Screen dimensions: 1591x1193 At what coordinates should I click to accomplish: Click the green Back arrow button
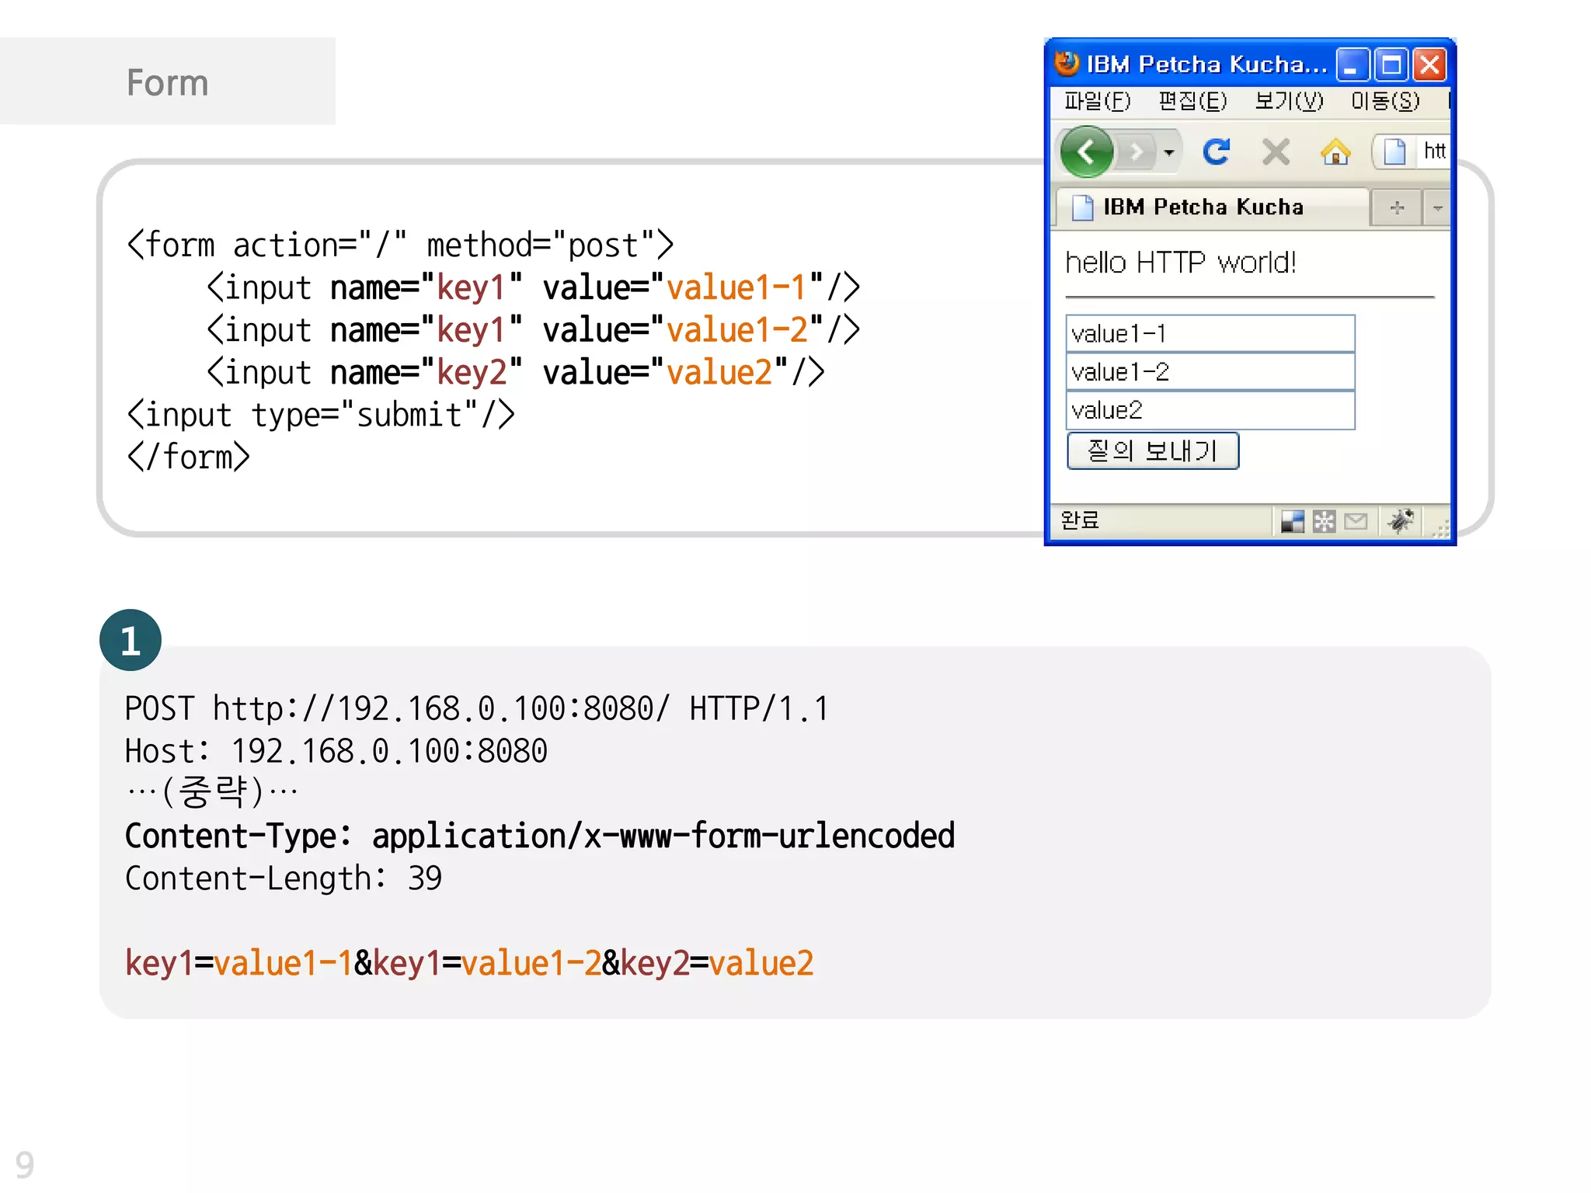pyautogui.click(x=1086, y=151)
